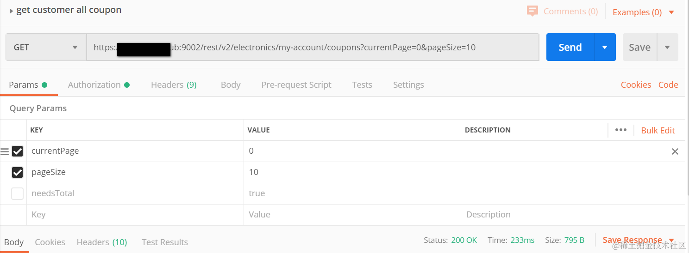Screen dimensions: 689x253
Task: Open the Save button dropdown arrow
Action: tap(667, 48)
